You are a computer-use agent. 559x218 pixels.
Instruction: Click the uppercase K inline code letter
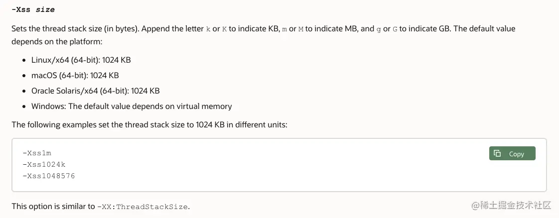click(x=224, y=29)
